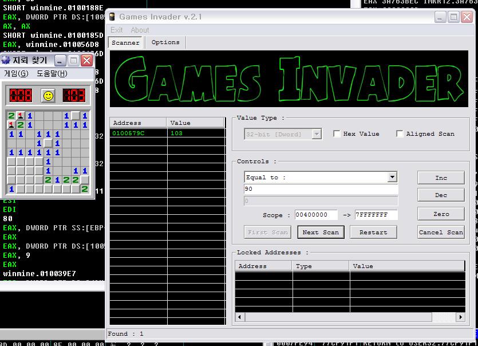Click the 'AX, AX' debugger line
Screen dimensions: 478x346
[x=17, y=26]
